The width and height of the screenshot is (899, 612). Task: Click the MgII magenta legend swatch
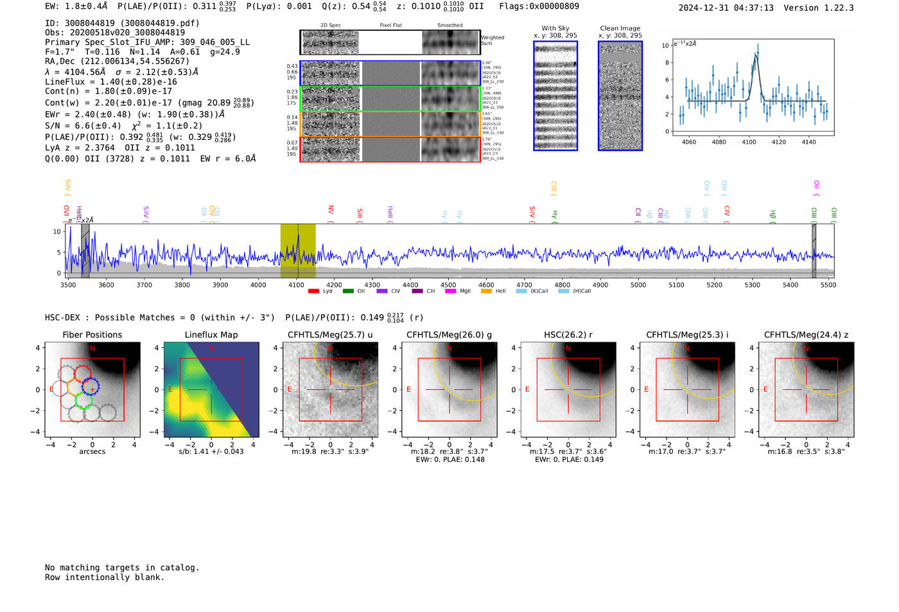[x=451, y=291]
